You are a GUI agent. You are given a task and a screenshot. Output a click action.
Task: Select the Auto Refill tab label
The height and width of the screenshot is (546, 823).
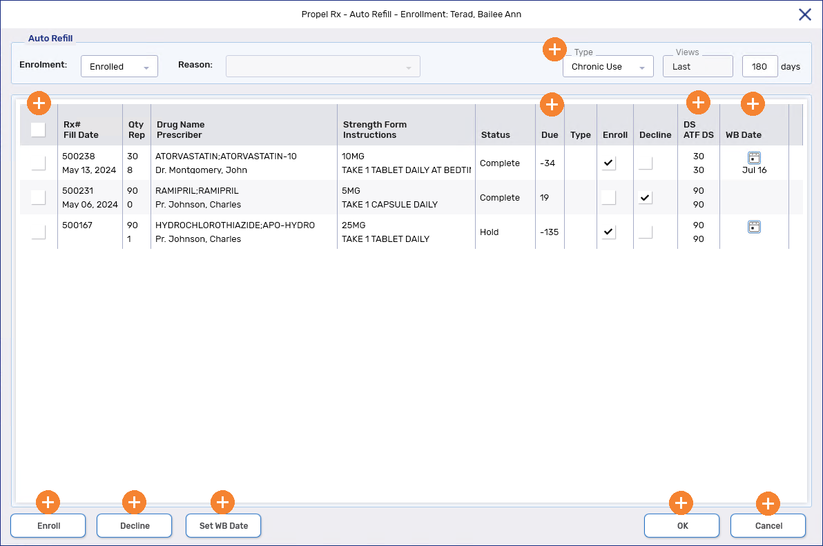coord(50,38)
